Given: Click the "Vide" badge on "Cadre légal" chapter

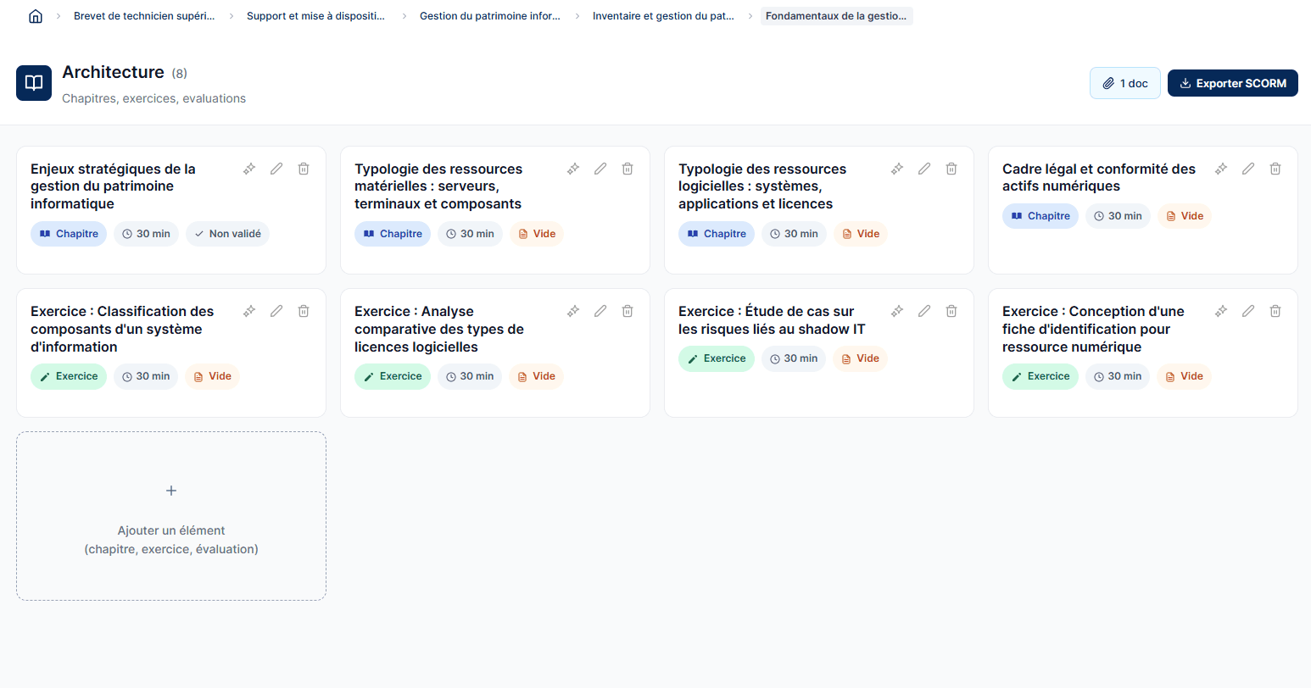Looking at the screenshot, I should (x=1184, y=215).
